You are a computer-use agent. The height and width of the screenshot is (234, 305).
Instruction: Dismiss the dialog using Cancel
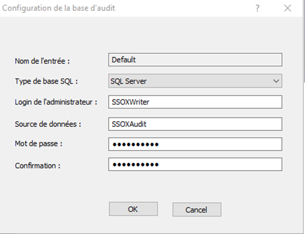click(197, 210)
